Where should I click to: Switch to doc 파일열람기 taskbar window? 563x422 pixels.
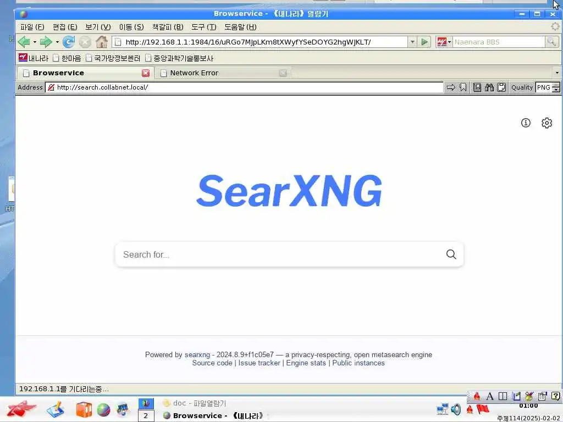tap(195, 403)
